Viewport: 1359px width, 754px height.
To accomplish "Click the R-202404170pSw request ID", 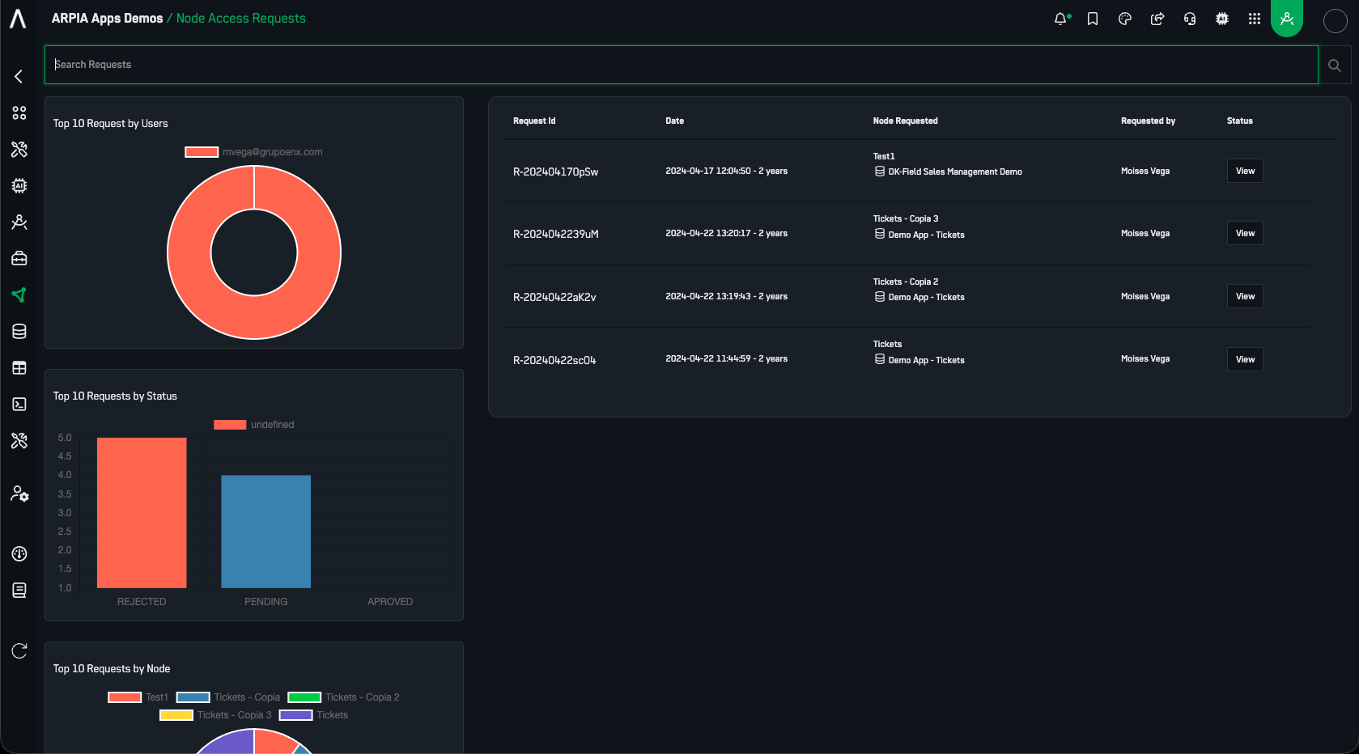I will tap(556, 172).
